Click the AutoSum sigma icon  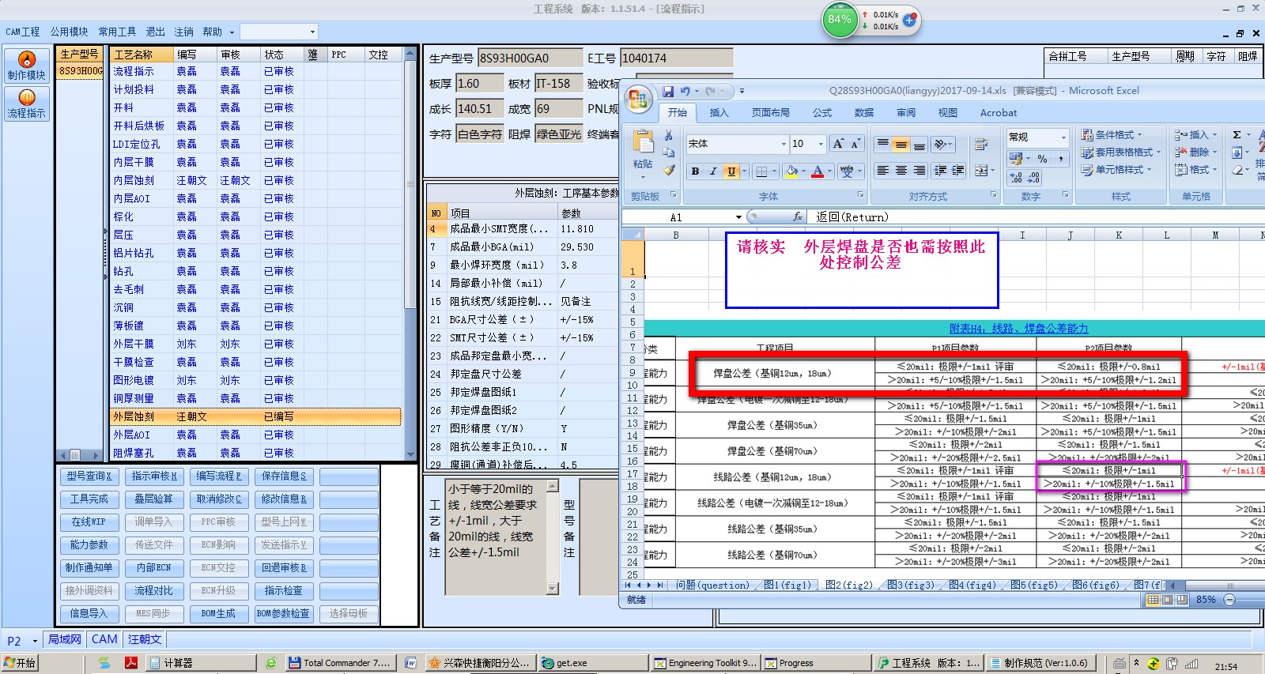coord(1237,135)
